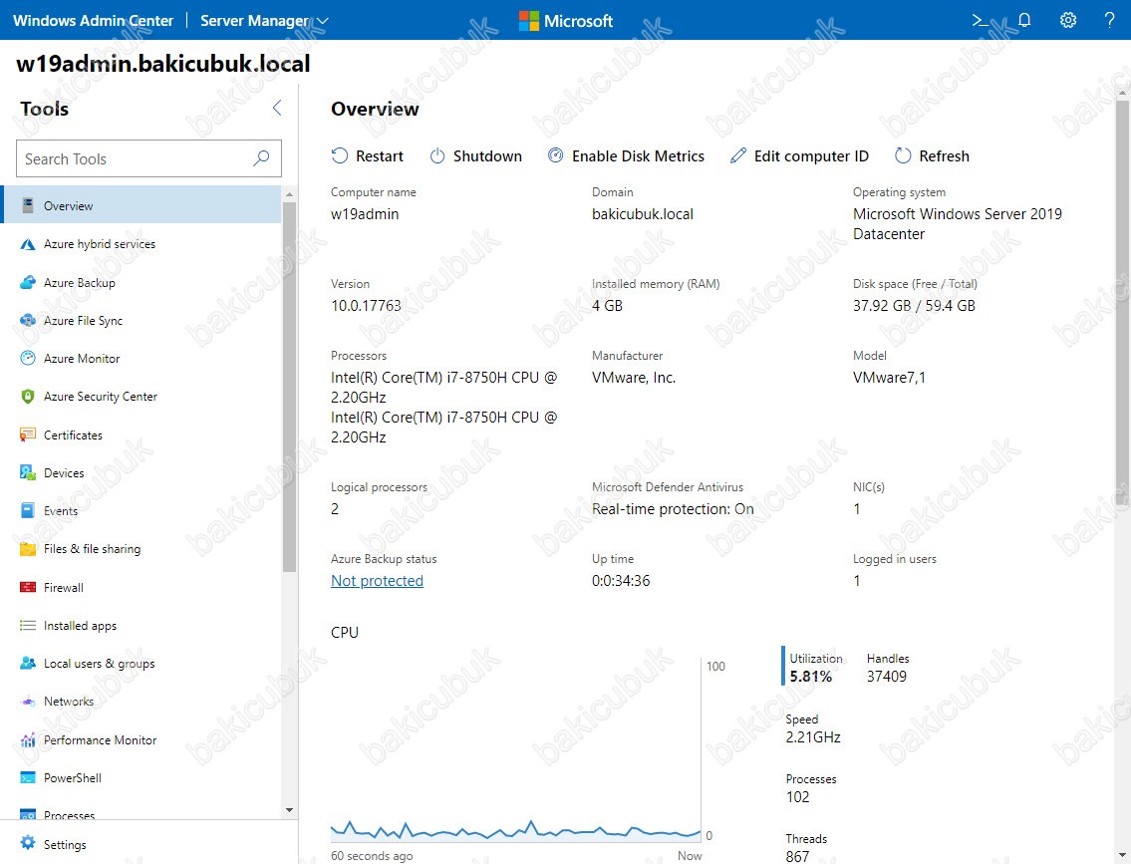Click the Installed apps list icon
1131x864 pixels.
pyautogui.click(x=28, y=625)
